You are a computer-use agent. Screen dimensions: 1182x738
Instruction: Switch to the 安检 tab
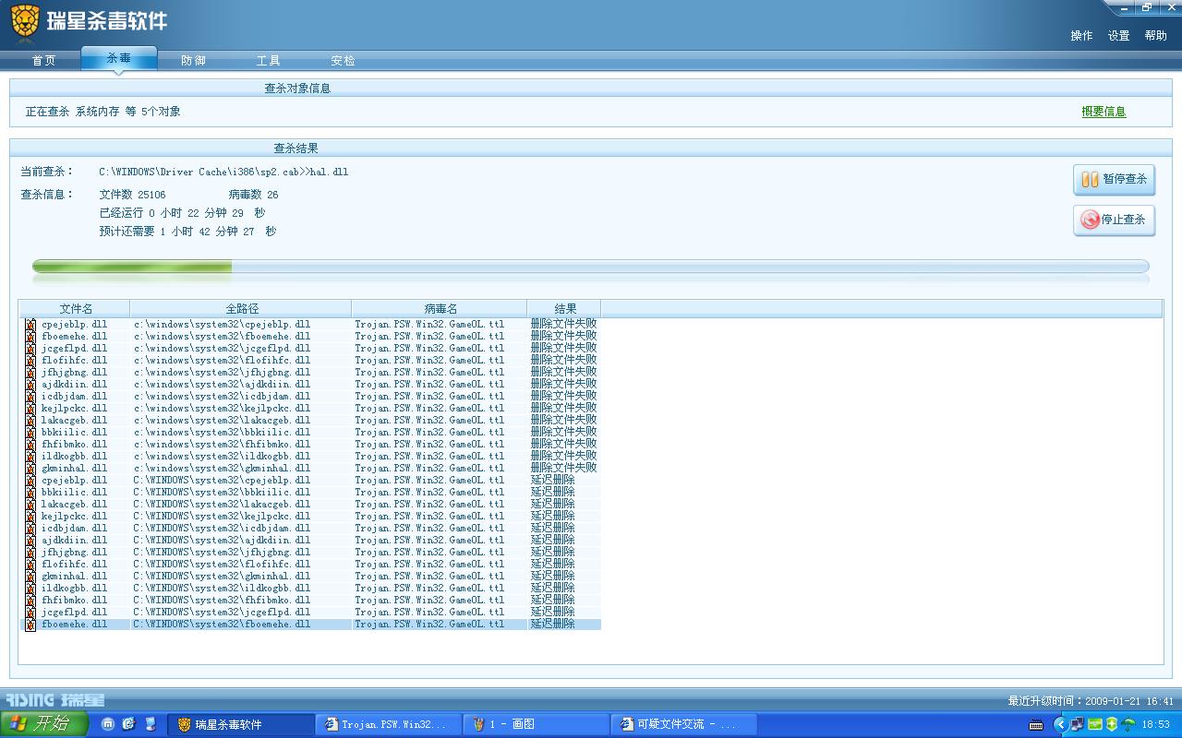pos(343,61)
